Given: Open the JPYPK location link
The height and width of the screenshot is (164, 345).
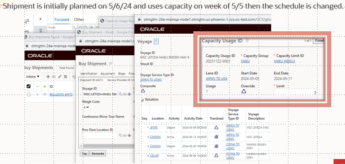Looking at the screenshot, I should (x=154, y=127).
